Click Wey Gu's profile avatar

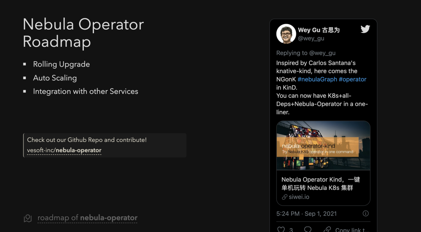(x=286, y=34)
